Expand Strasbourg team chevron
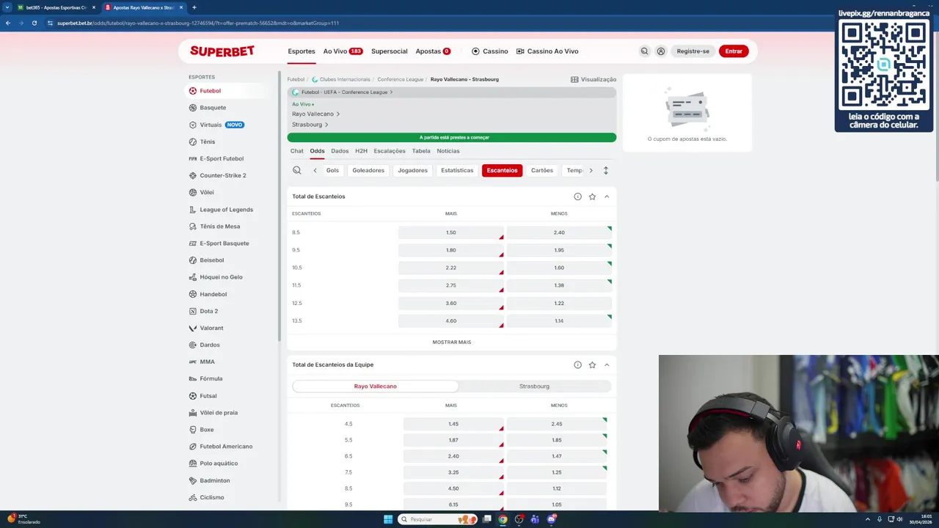 tap(326, 125)
